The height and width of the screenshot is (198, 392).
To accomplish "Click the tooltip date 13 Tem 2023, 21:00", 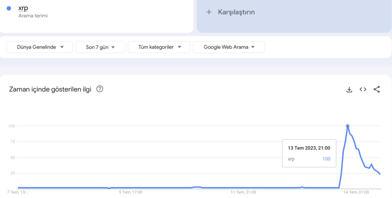I will [309, 148].
